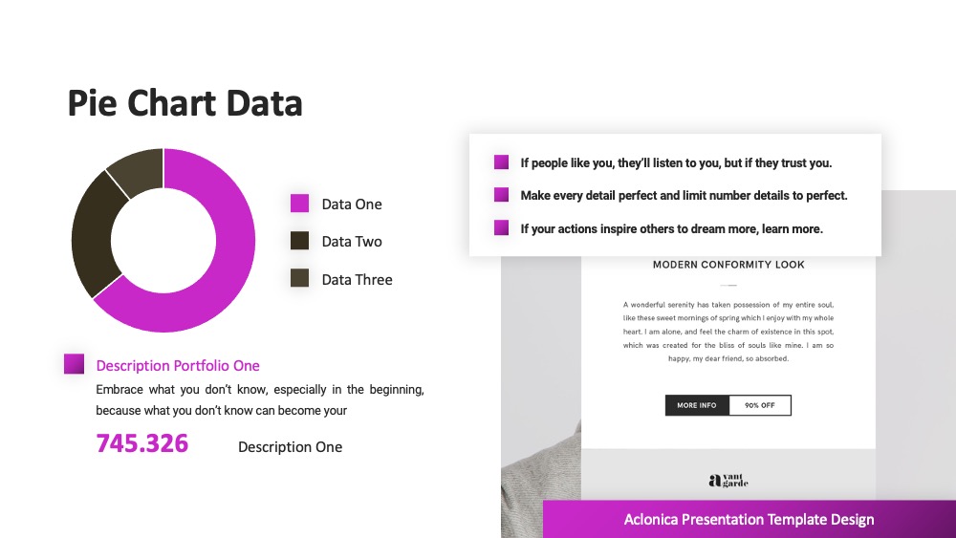This screenshot has width=956, height=538.
Task: Click the Data Two legend color square
Action: 299,241
